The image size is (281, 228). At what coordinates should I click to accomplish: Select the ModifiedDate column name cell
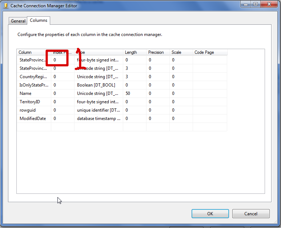(33, 119)
